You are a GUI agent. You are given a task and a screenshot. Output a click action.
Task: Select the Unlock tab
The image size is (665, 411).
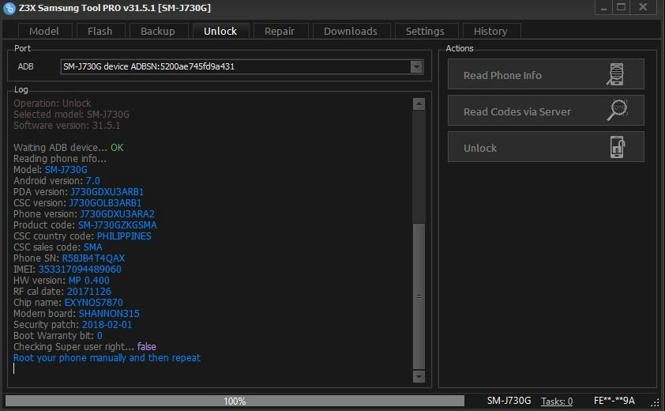[220, 31]
